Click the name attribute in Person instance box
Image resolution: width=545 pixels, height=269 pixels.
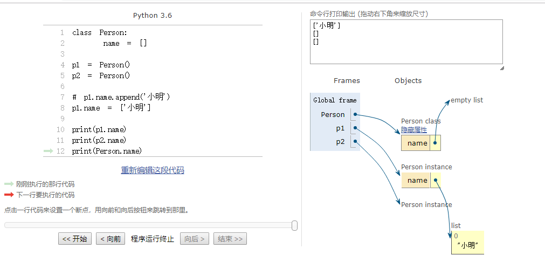click(417, 181)
